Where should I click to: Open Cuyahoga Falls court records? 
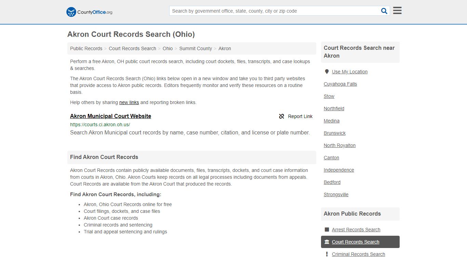[340, 84]
